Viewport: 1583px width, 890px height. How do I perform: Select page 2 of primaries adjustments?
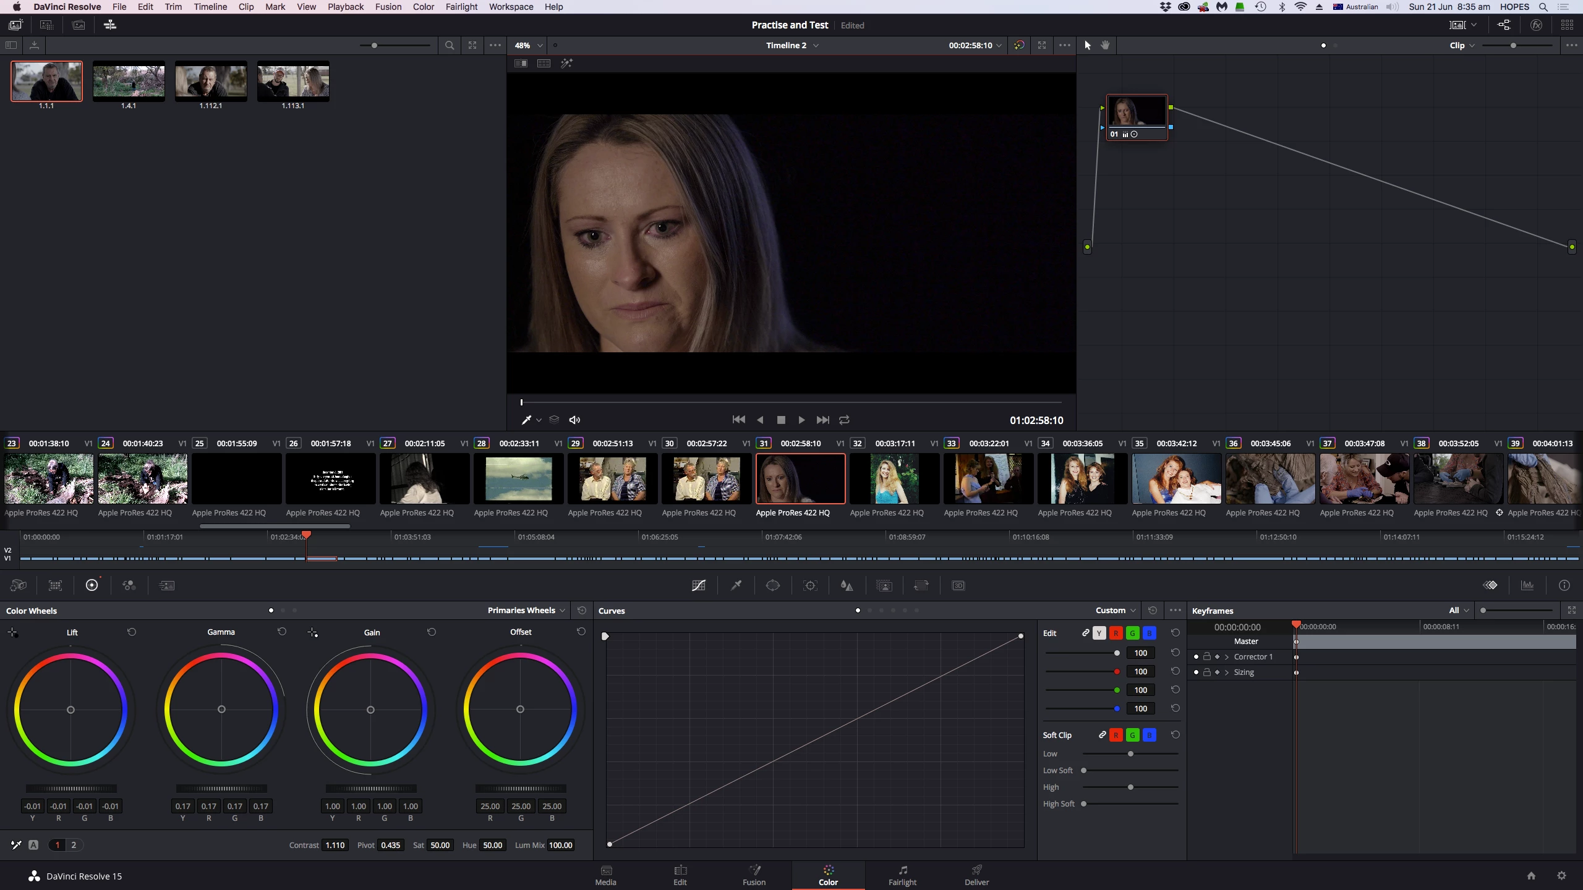[x=74, y=845]
